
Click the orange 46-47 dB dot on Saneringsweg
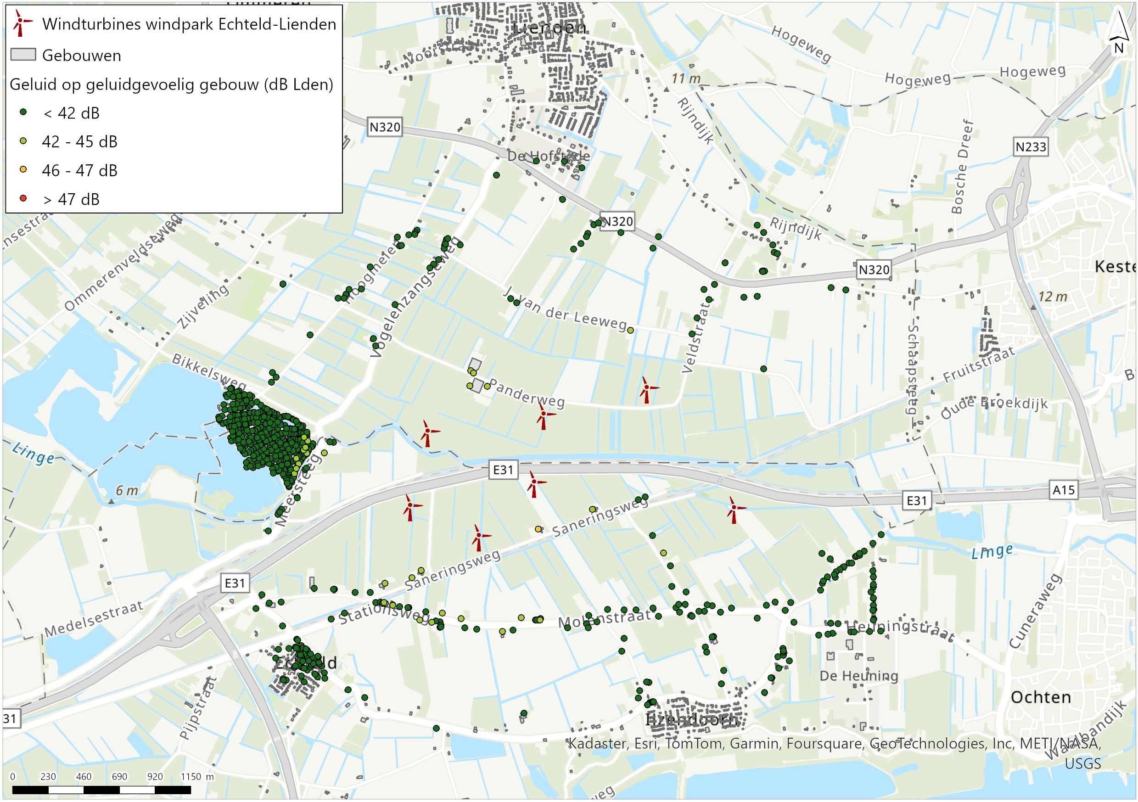[x=538, y=529]
